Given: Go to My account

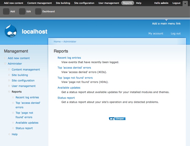Looking at the screenshot, I should (156, 34).
